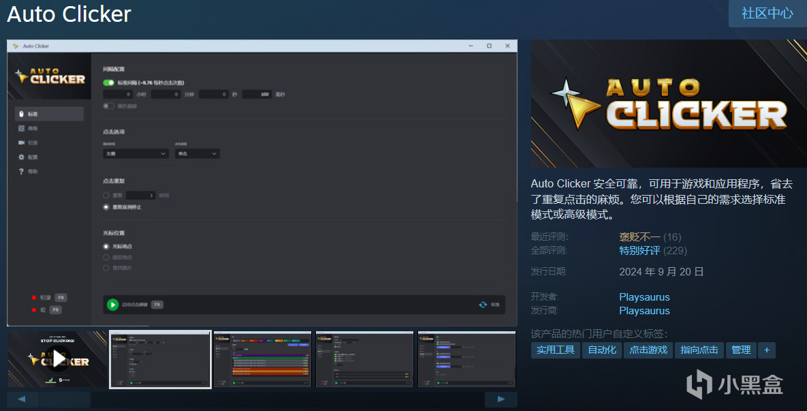The width and height of the screenshot is (807, 411).
Task: Open the click type dropdown showing 单击
Action: pos(197,153)
